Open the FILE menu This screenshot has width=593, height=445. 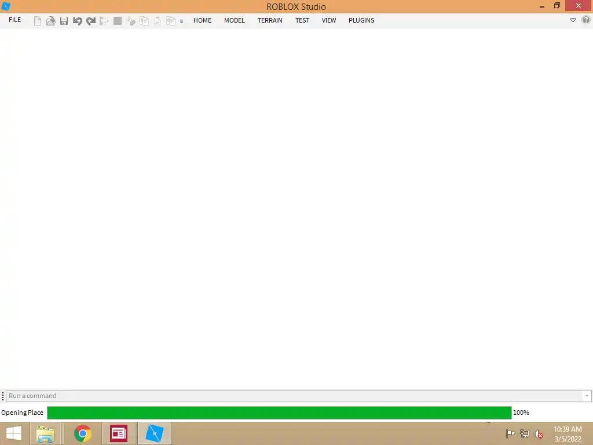[14, 20]
